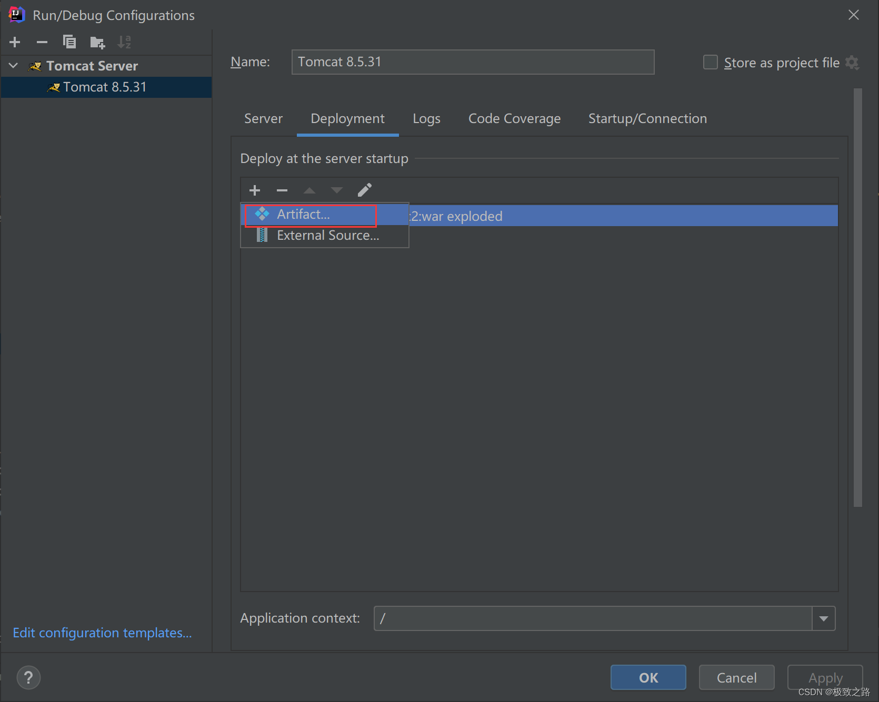Click the Application context field
The image size is (879, 702).
click(x=593, y=618)
